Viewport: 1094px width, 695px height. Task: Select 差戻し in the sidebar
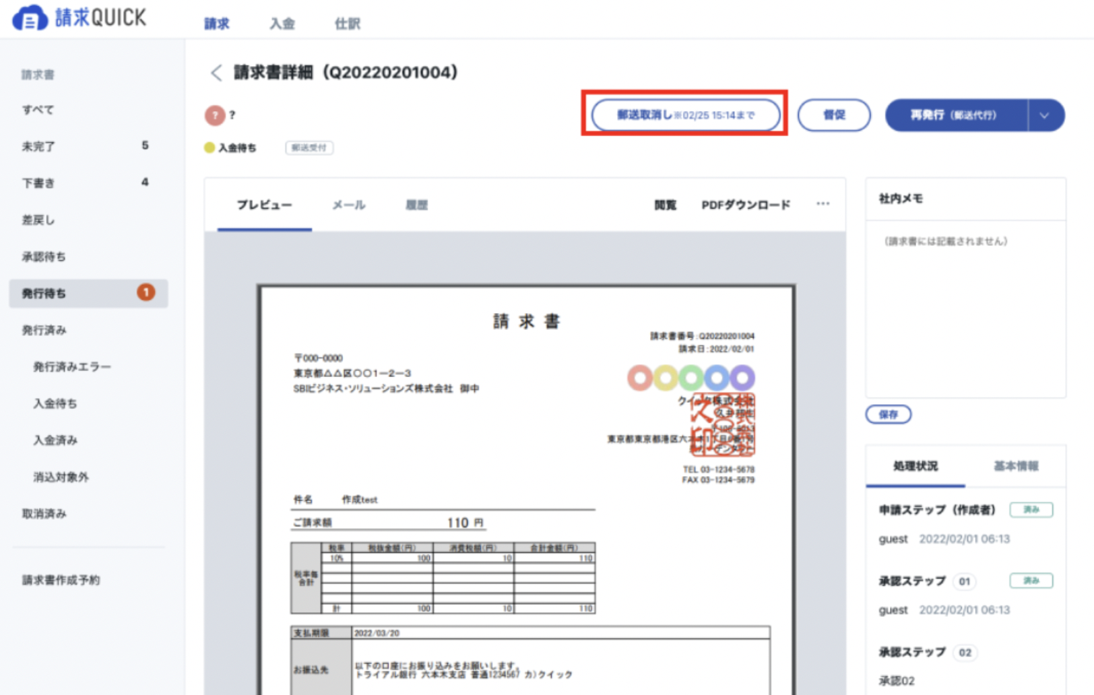88,220
